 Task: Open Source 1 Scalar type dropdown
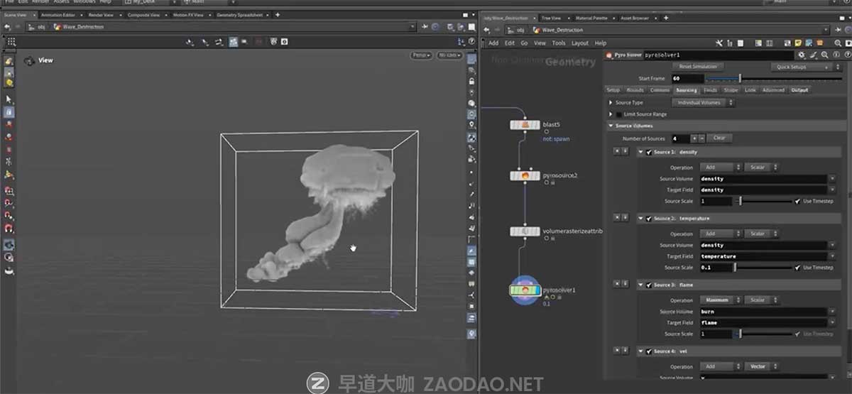(761, 168)
